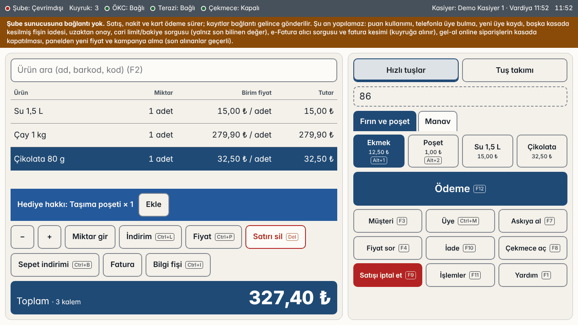Open the Tuş takımı keypad panel

click(515, 70)
